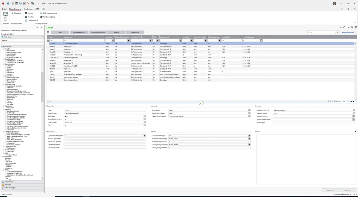This screenshot has width=358, height=197.
Task: Click the Speichern button
Action: click(x=348, y=190)
